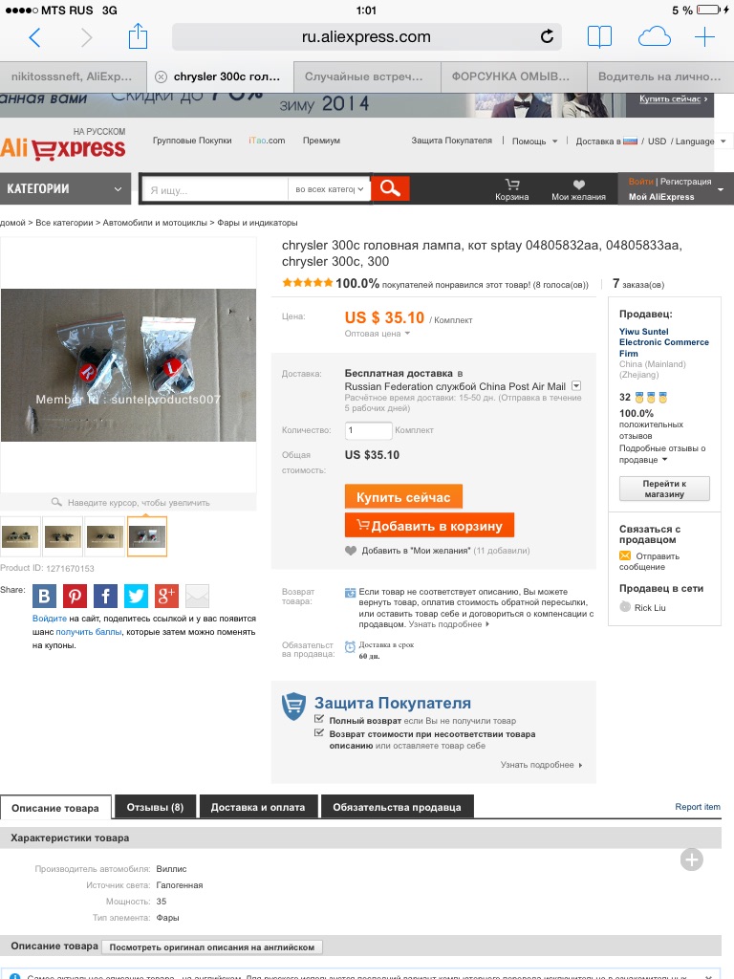Viewport: 734px width, 979px height.
Task: Open the Safari bookmarks book icon
Action: coord(599,37)
